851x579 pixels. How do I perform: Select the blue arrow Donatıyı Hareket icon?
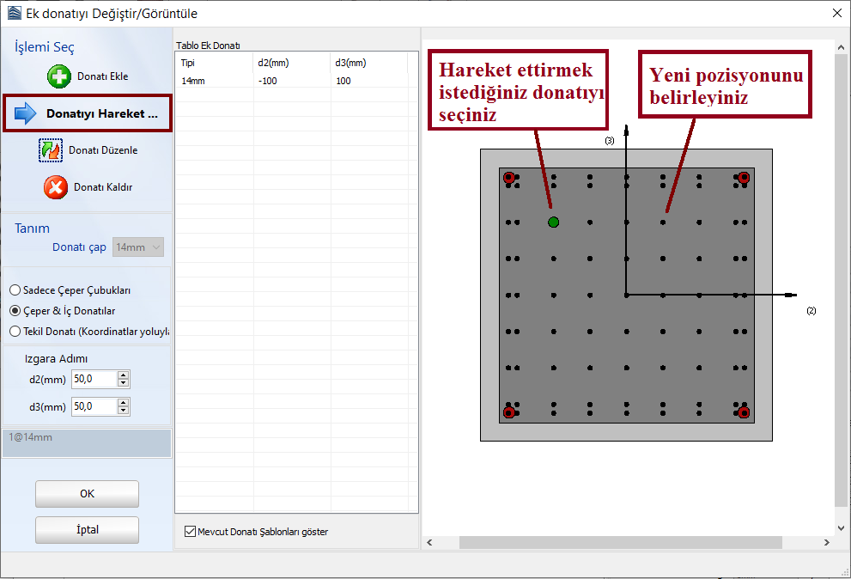[x=26, y=113]
